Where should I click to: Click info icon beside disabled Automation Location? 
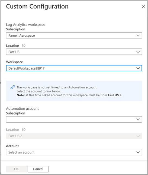(24, 130)
